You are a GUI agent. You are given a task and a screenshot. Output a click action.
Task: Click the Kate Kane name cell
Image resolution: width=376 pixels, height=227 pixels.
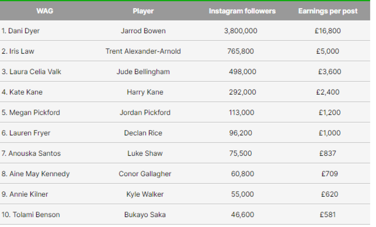coord(22,92)
